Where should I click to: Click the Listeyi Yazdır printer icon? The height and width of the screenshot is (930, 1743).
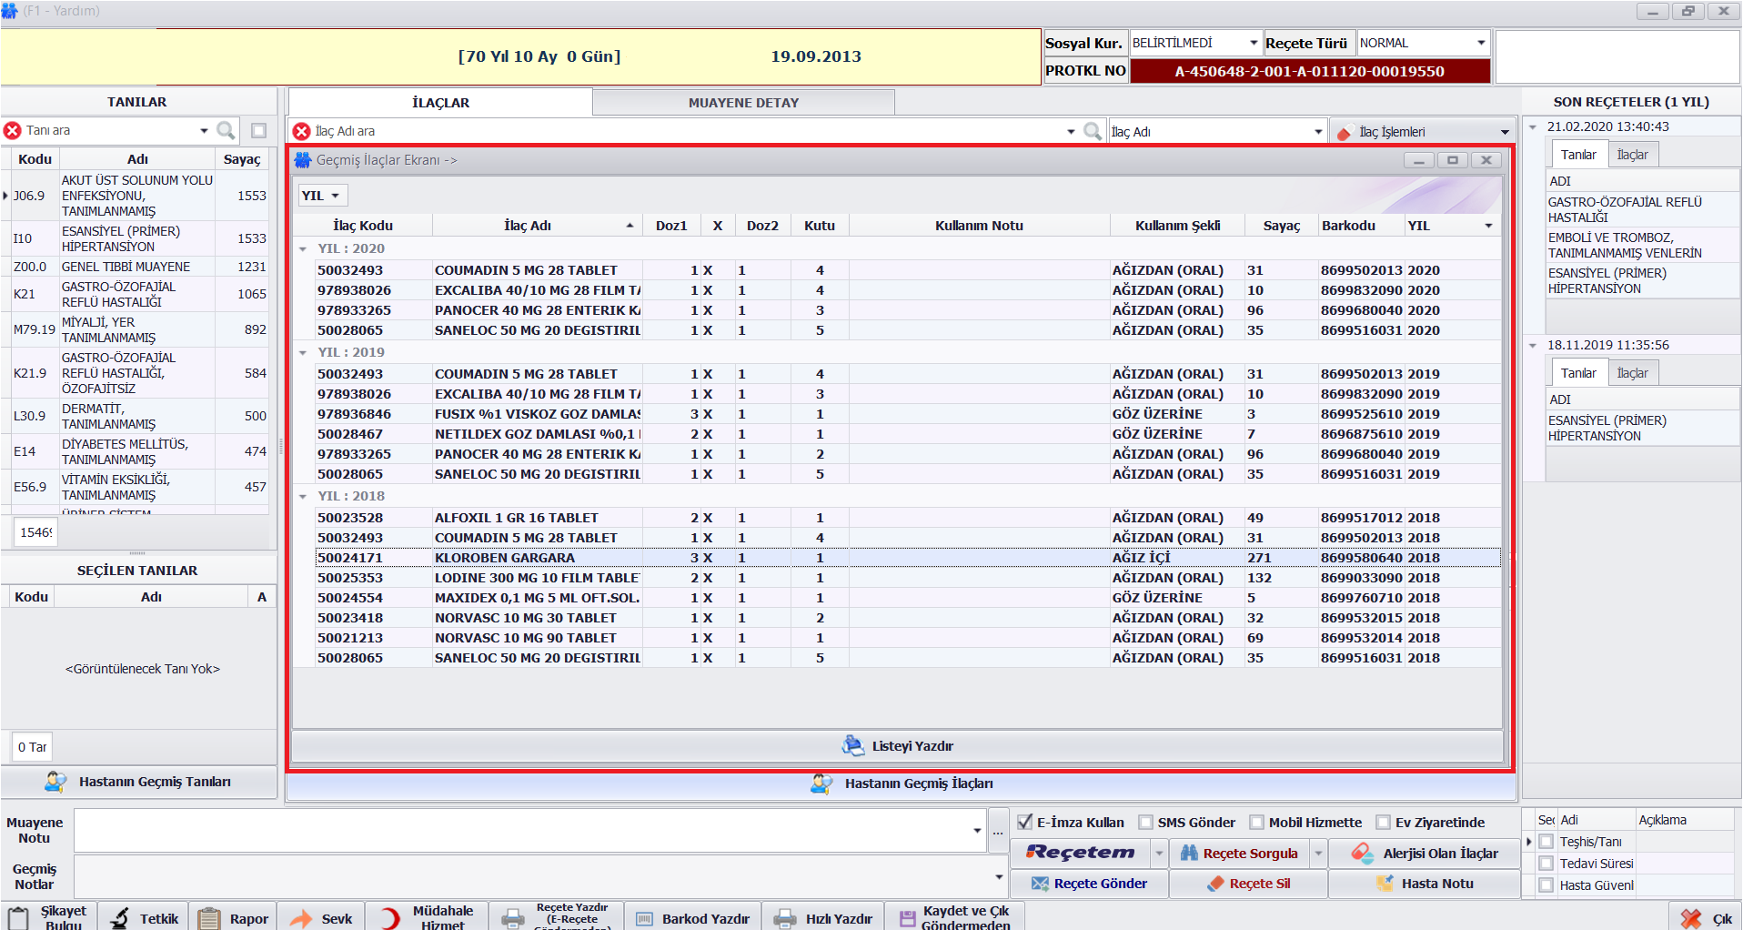[852, 745]
